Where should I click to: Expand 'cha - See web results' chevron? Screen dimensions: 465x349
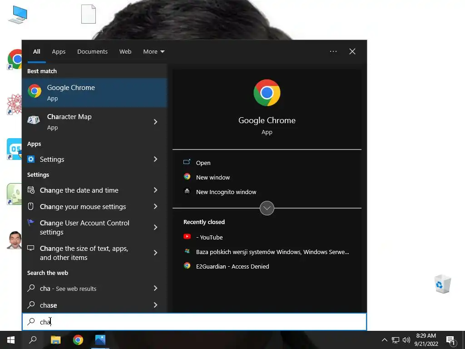pos(155,288)
